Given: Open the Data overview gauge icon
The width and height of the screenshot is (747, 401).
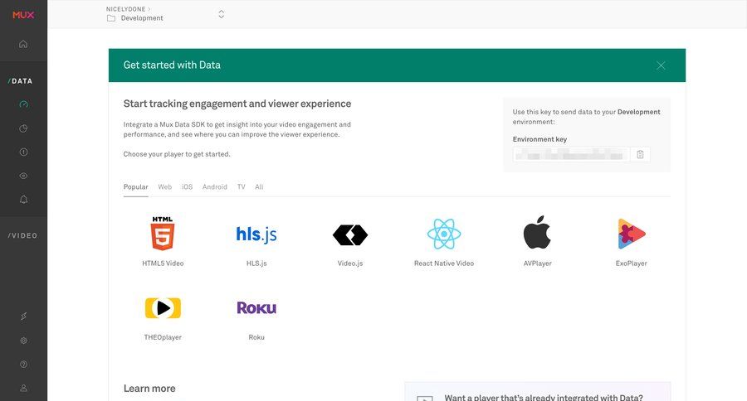Looking at the screenshot, I should tap(23, 104).
